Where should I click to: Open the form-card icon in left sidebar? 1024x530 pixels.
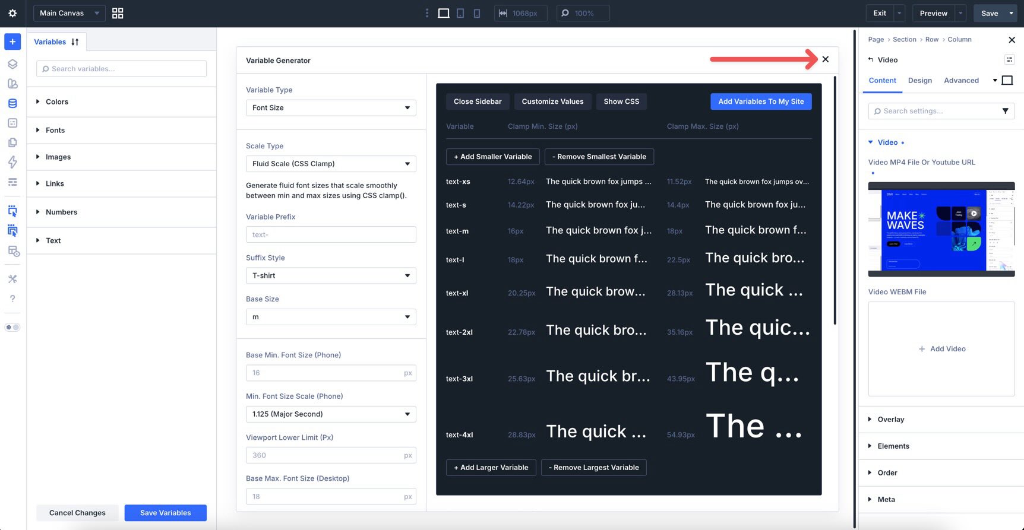pyautogui.click(x=12, y=123)
